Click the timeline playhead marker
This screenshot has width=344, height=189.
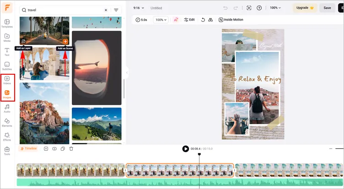click(x=199, y=154)
